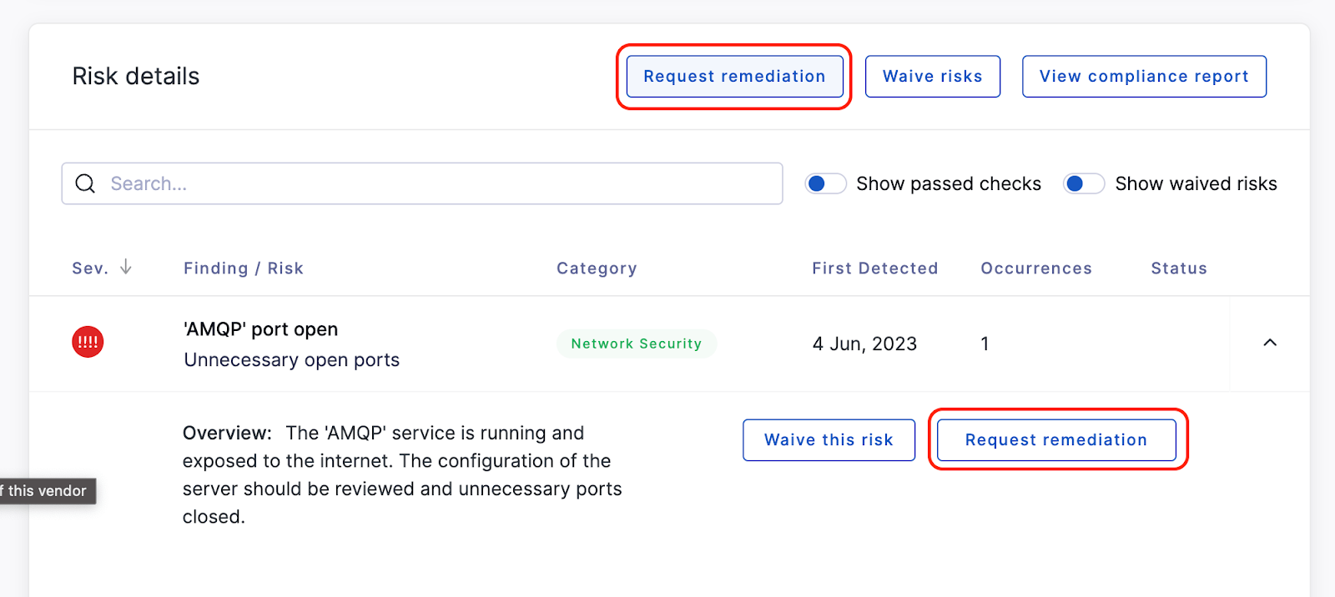Viewport: 1335px width, 597px height.
Task: Click Request remediation button in header
Action: [734, 77]
